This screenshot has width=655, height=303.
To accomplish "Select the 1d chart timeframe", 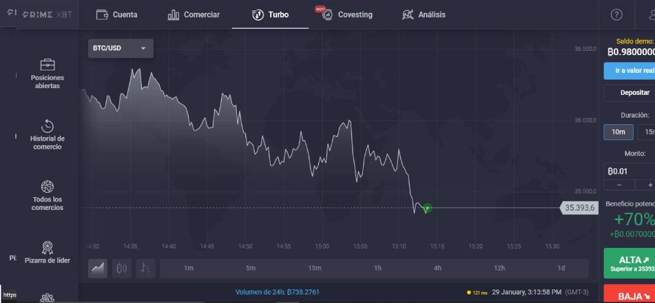I will pos(561,268).
